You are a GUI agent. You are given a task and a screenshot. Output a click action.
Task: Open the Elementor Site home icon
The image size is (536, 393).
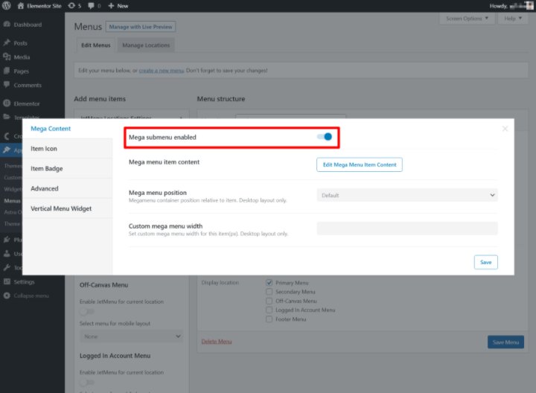[21, 6]
